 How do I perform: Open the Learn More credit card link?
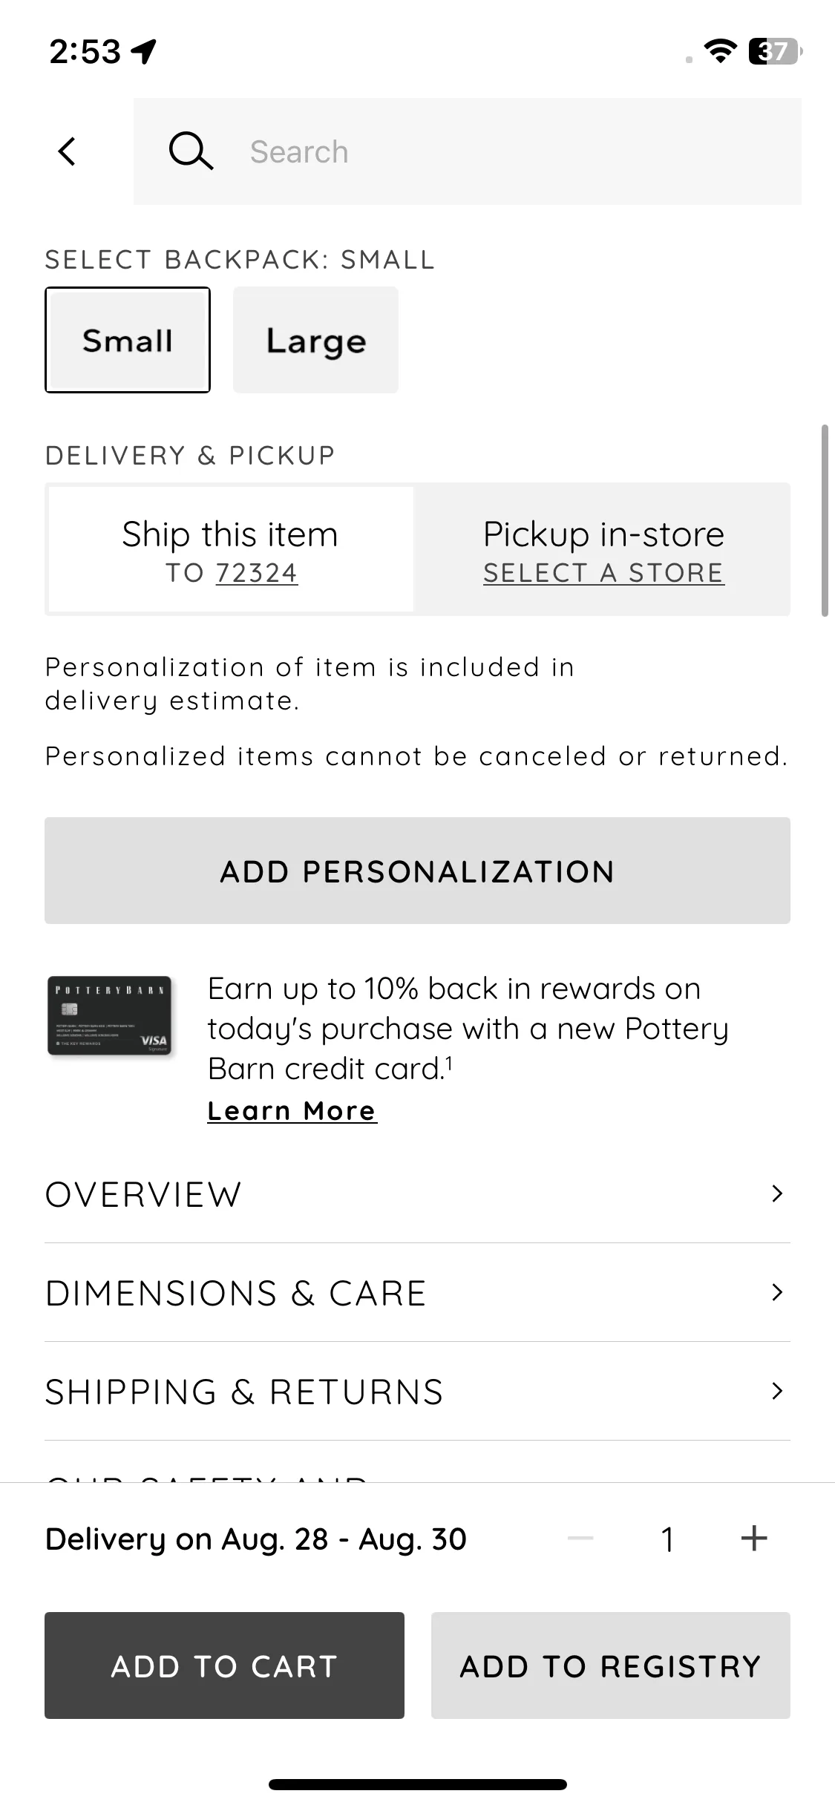click(x=292, y=1111)
